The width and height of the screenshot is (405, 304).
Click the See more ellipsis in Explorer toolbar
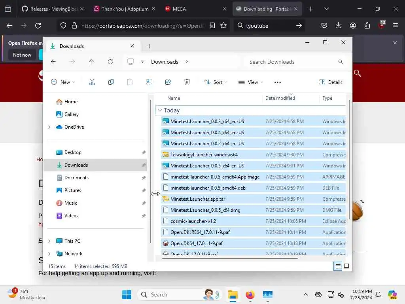(277, 82)
